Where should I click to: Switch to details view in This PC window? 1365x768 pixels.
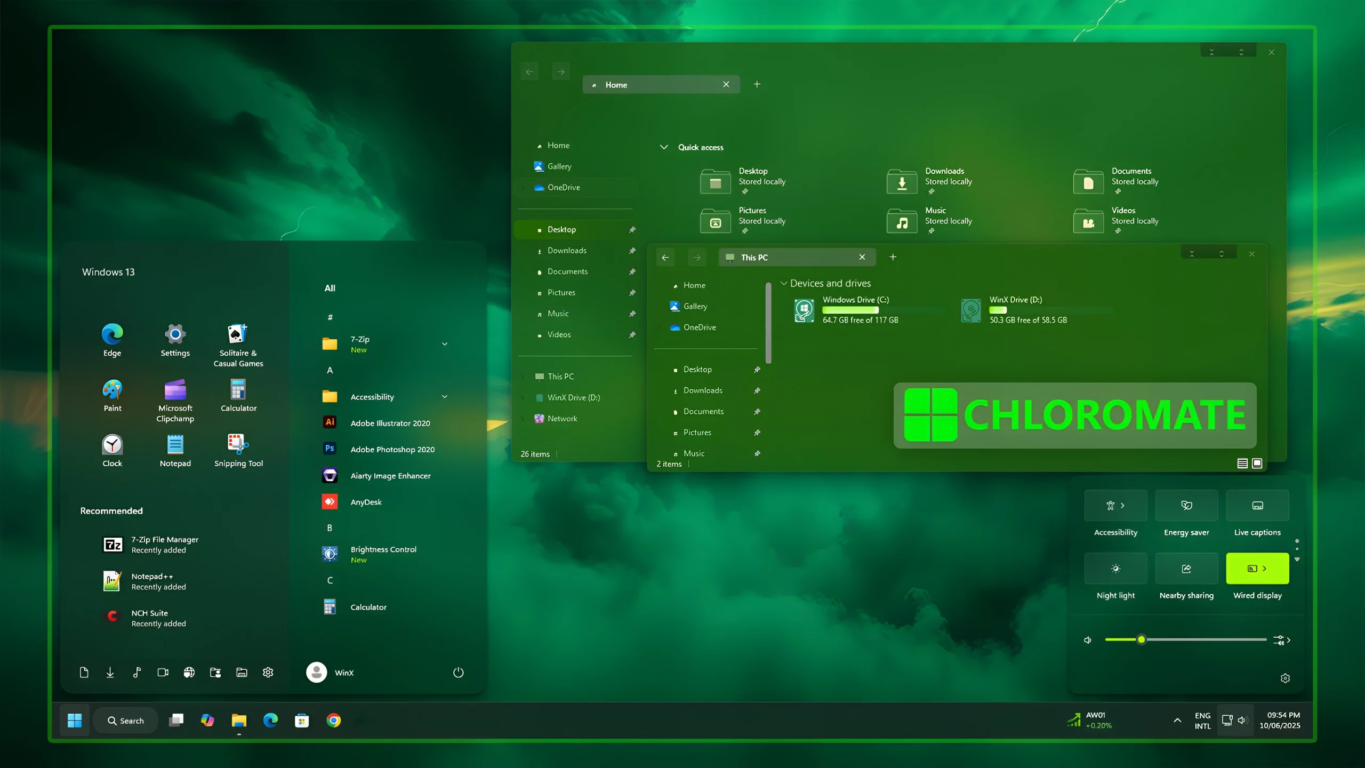click(x=1242, y=463)
